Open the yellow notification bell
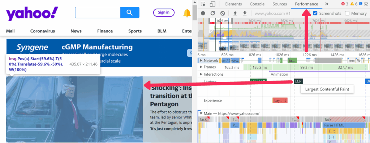 point(187,13)
